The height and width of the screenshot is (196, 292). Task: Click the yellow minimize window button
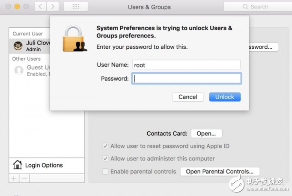coord(17,7)
